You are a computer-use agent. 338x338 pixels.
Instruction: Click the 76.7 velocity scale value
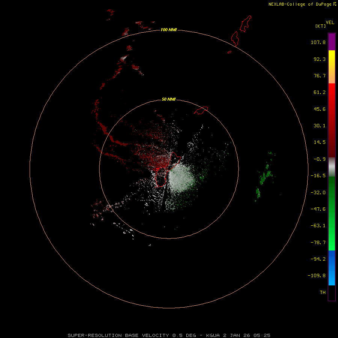(x=320, y=75)
